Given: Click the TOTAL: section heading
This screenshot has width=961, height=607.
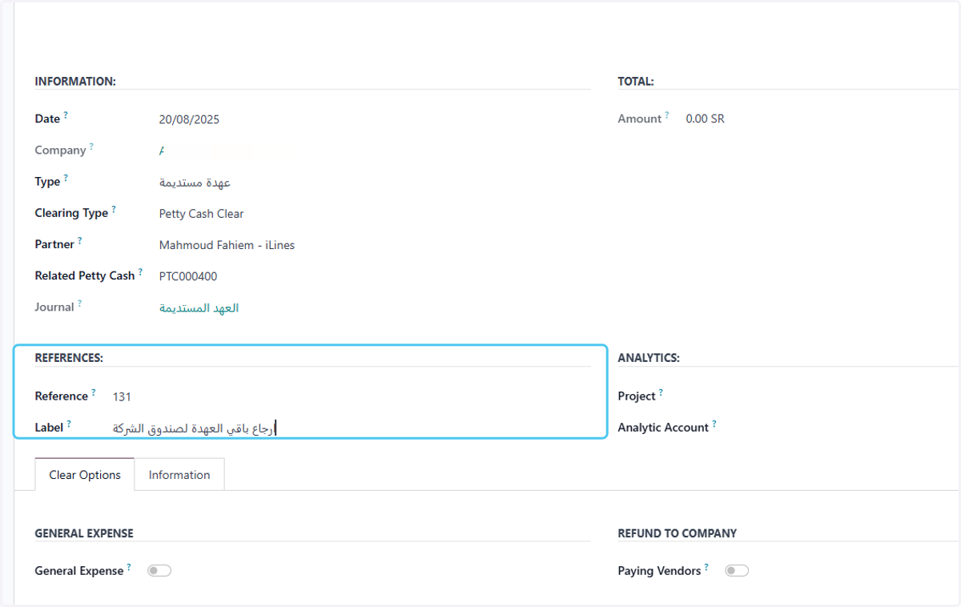Looking at the screenshot, I should [x=636, y=82].
